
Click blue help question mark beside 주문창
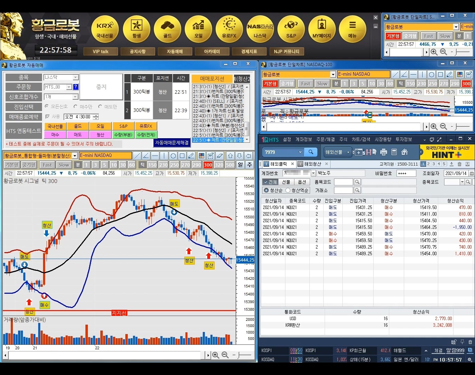point(76,87)
